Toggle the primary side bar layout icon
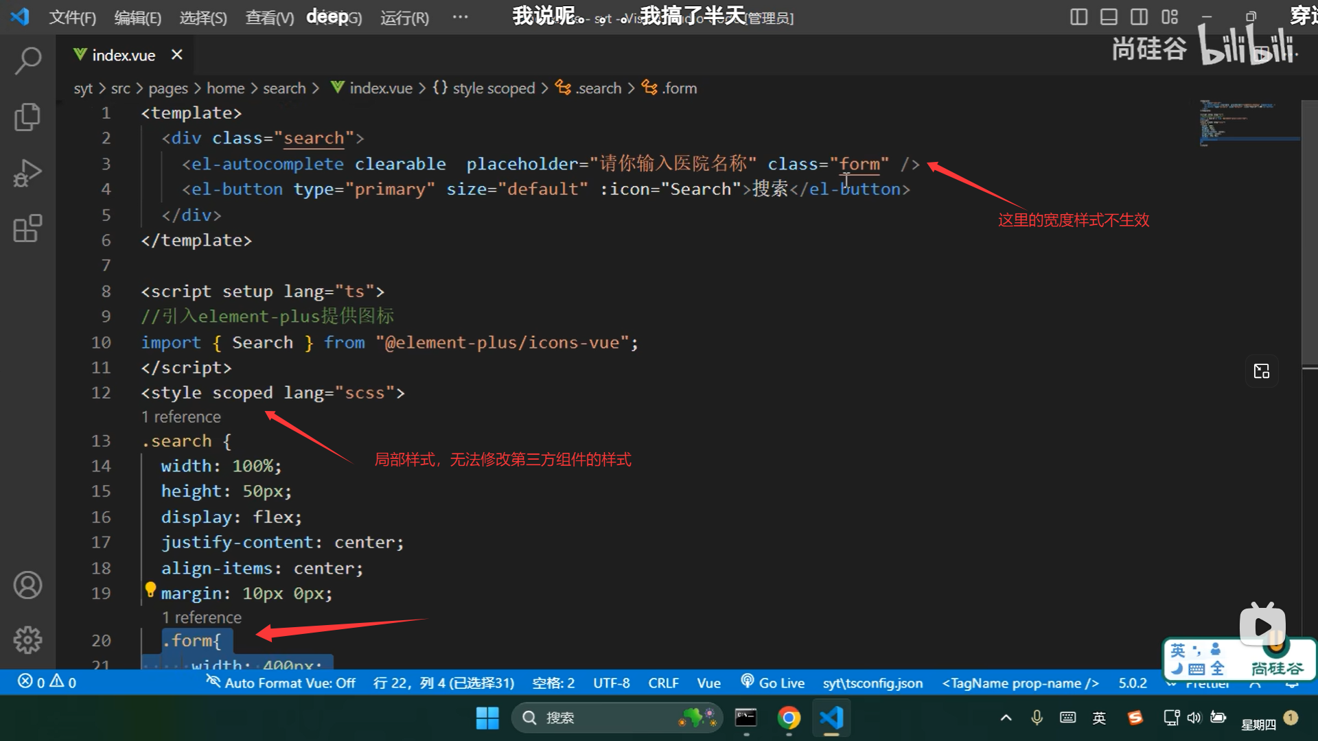The width and height of the screenshot is (1318, 741). 1078,17
